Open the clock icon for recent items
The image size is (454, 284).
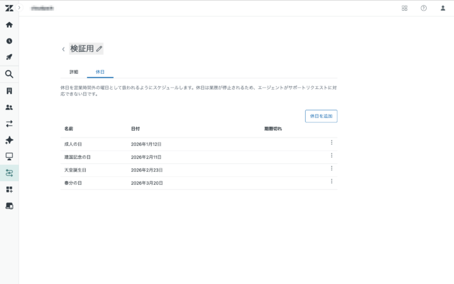(x=9, y=41)
